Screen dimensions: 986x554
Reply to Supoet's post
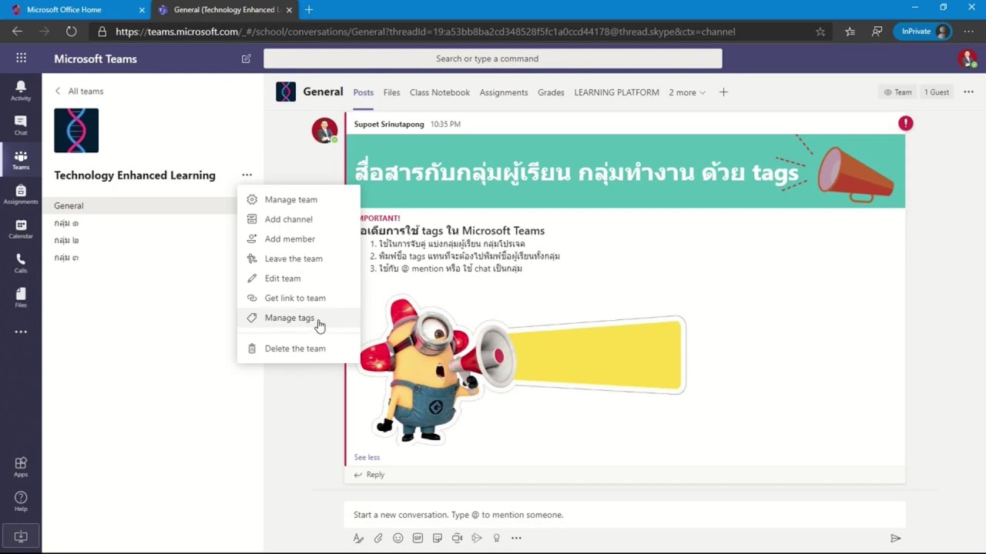(x=369, y=475)
